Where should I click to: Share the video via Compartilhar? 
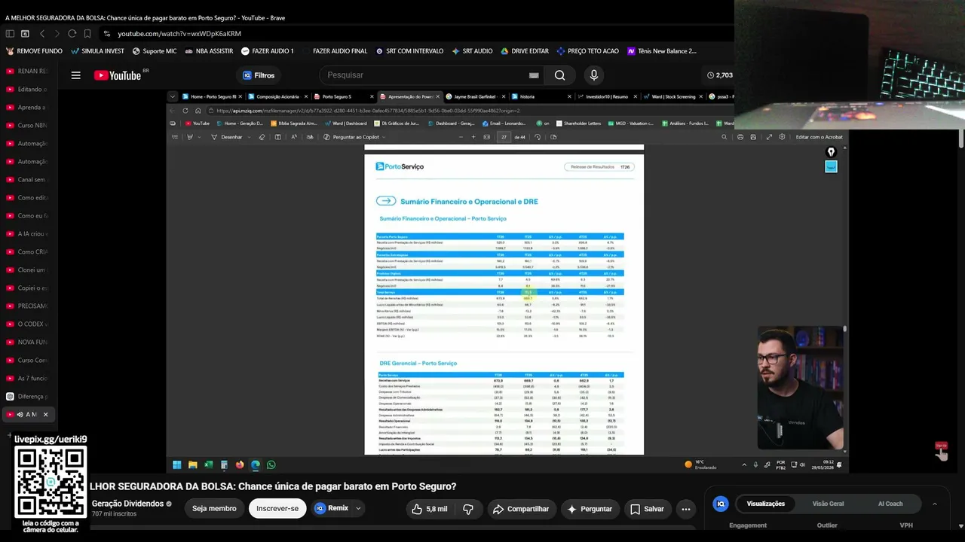(521, 509)
